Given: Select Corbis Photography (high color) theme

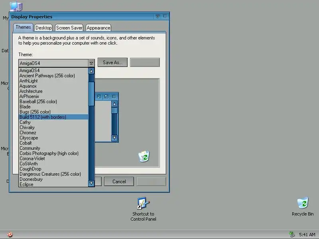Looking at the screenshot, I should (x=53, y=153).
